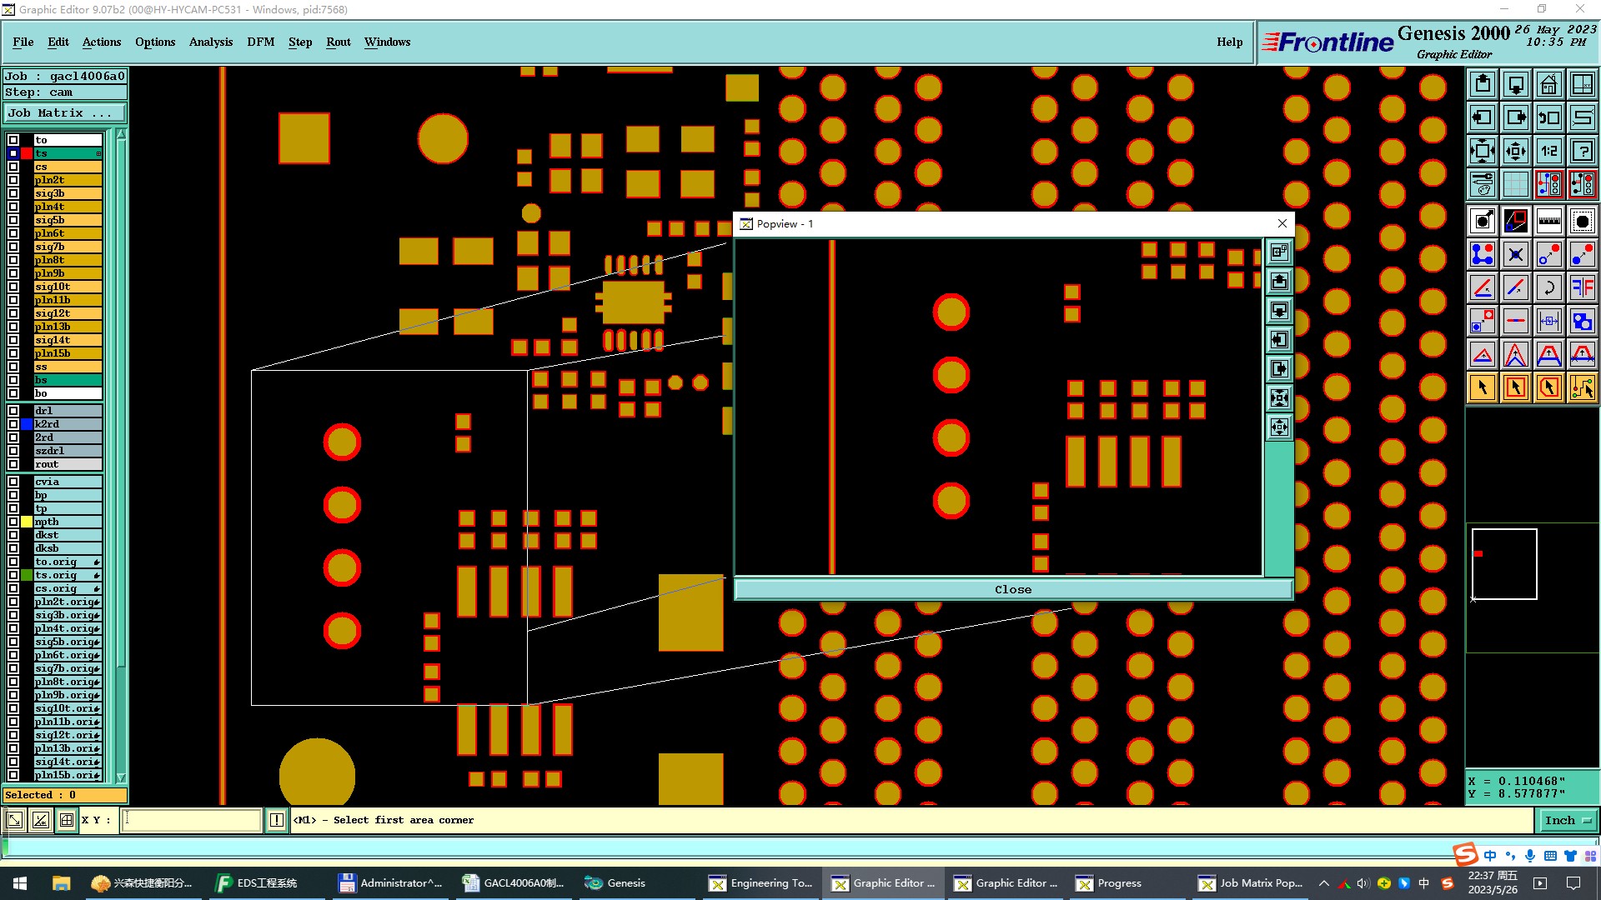The image size is (1601, 900).
Task: Toggle visibility checkbox for layer drl
Action: [13, 411]
